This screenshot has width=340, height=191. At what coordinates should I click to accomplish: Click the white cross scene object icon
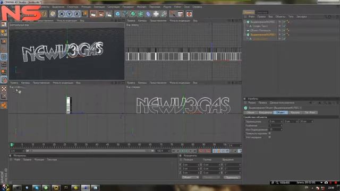[156, 14]
